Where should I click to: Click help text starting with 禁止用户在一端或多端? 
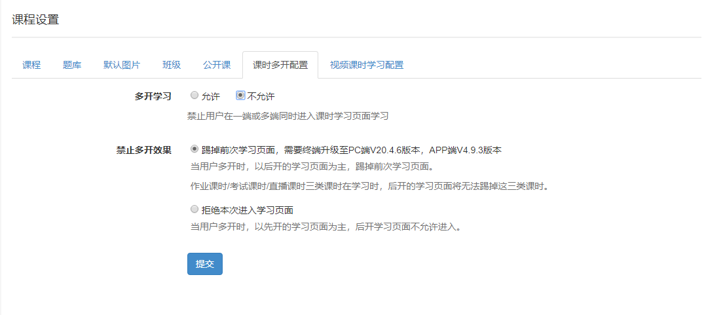point(288,116)
